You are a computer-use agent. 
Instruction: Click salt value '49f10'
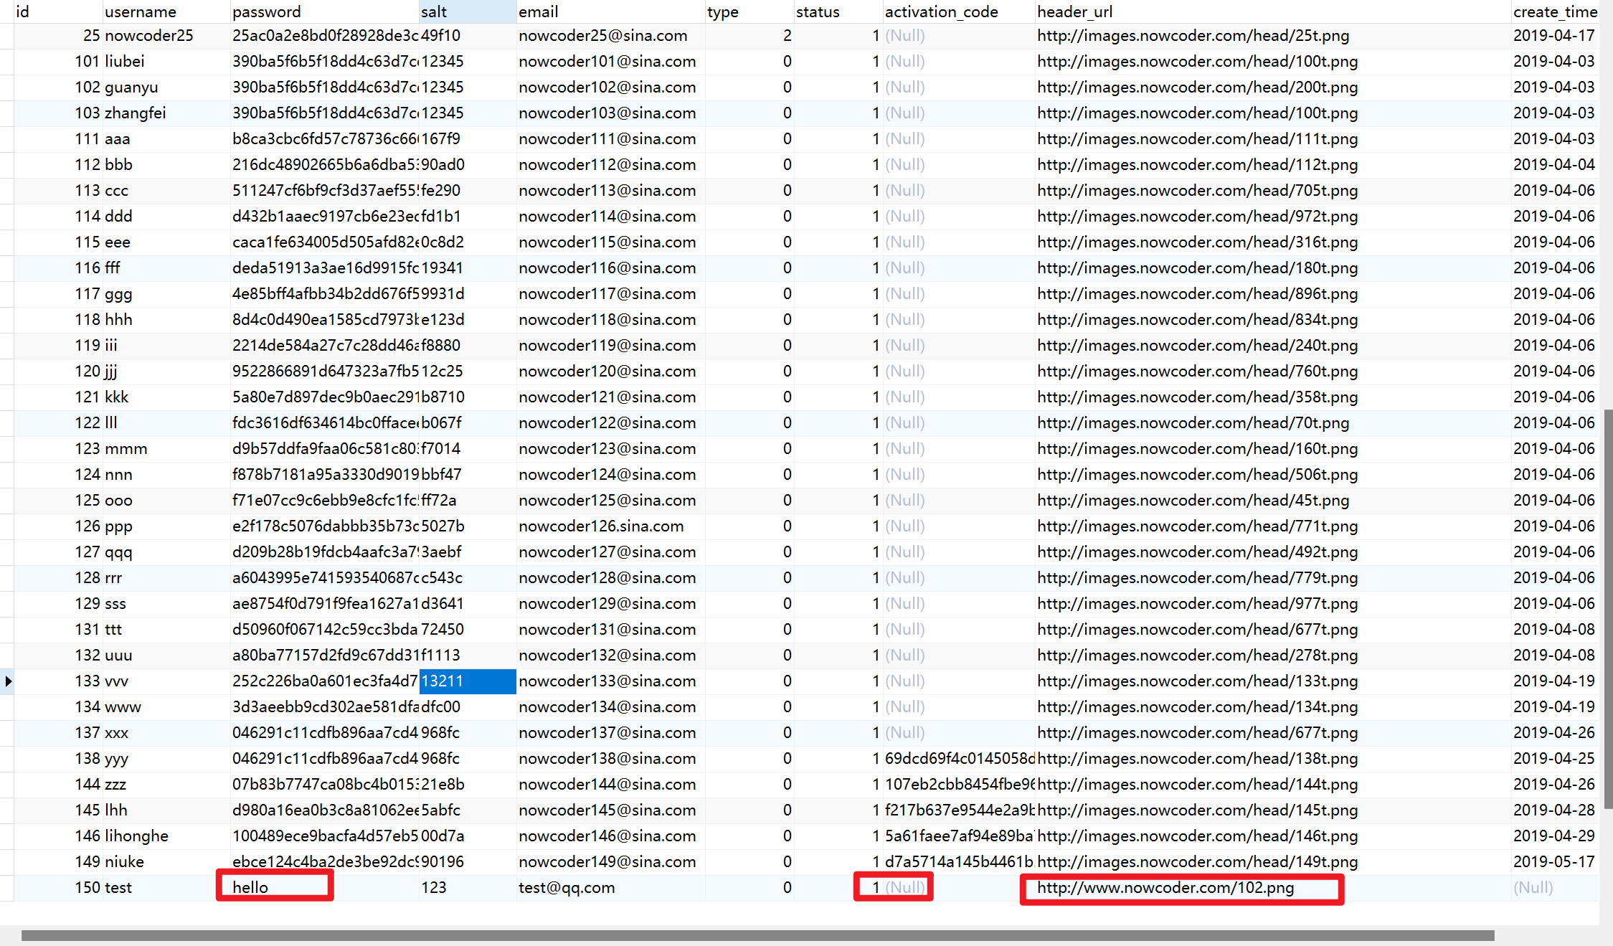point(441,36)
